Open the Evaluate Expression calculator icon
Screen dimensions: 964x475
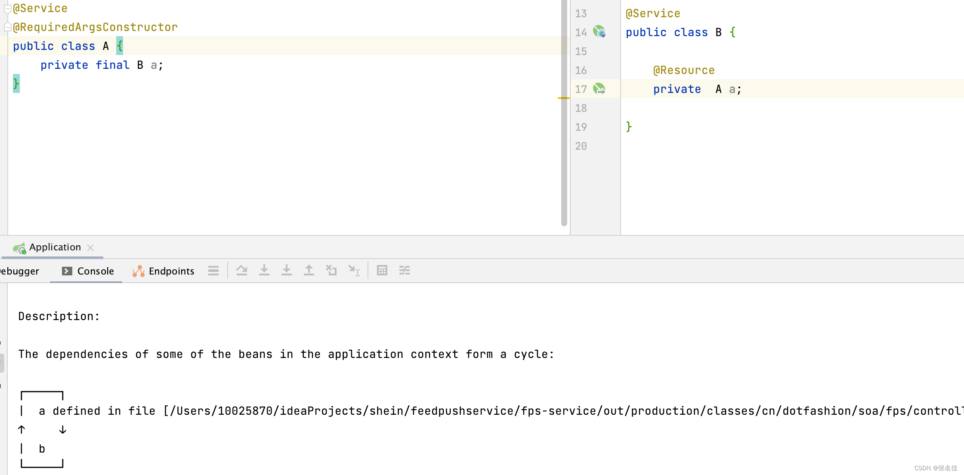[x=382, y=271]
